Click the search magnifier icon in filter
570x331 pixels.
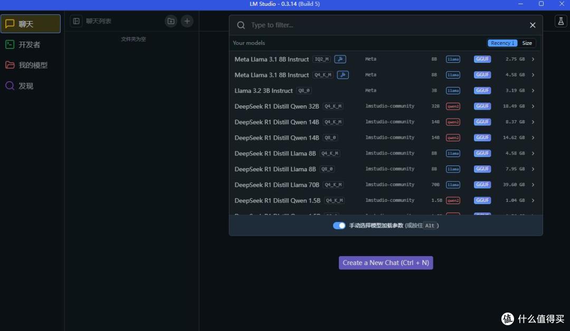point(241,25)
